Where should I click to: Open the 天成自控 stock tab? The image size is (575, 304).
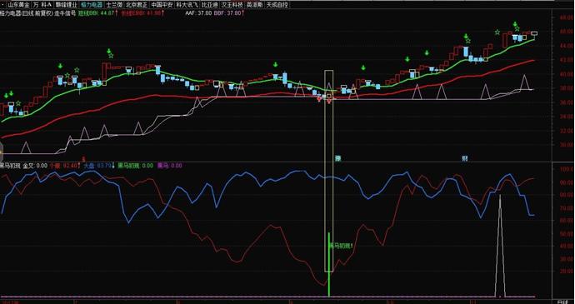[277, 5]
